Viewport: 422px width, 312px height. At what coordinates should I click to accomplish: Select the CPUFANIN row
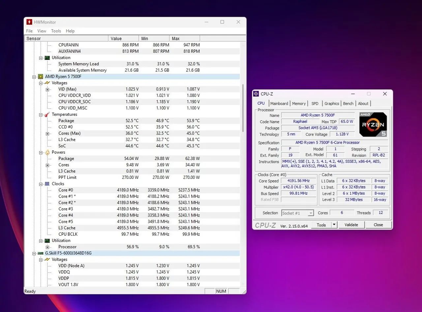tap(132, 45)
